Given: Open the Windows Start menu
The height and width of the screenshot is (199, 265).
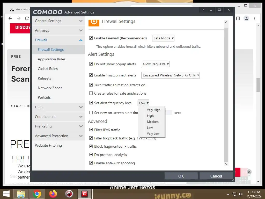Looking at the screenshot, I should coord(6,194).
